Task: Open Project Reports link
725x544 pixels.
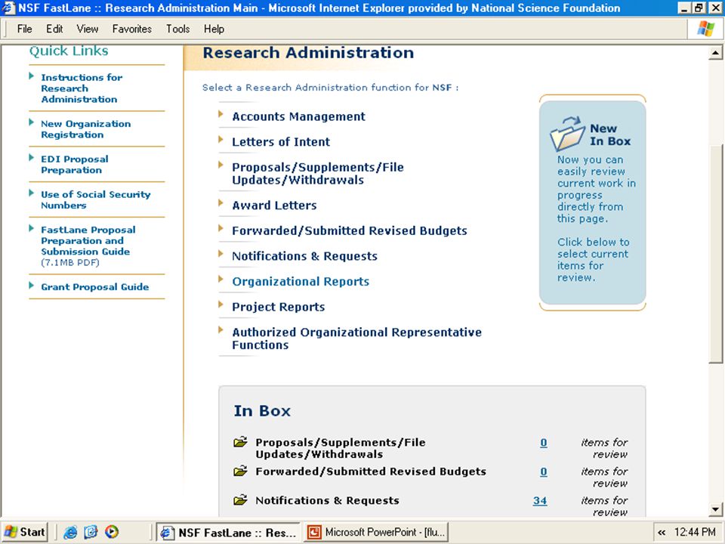Action: point(279,308)
